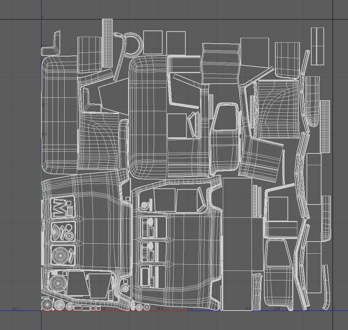Click the 0.4 axis label
The image size is (348, 330).
(160, 308)
